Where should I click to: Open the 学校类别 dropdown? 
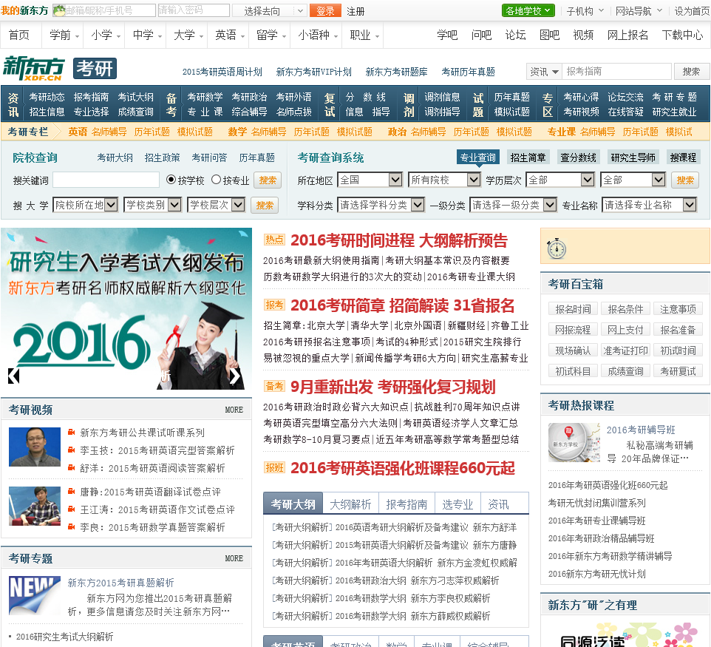click(x=153, y=205)
